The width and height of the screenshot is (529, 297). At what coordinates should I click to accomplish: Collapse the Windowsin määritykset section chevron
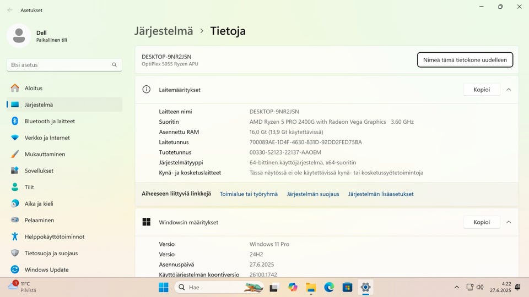tap(509, 222)
